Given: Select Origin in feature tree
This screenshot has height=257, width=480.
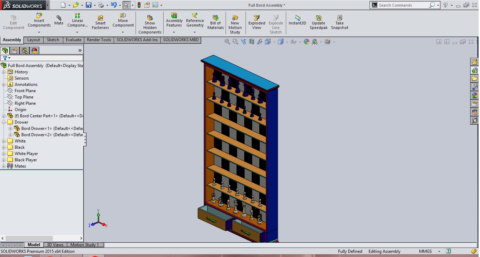Looking at the screenshot, I should point(20,110).
